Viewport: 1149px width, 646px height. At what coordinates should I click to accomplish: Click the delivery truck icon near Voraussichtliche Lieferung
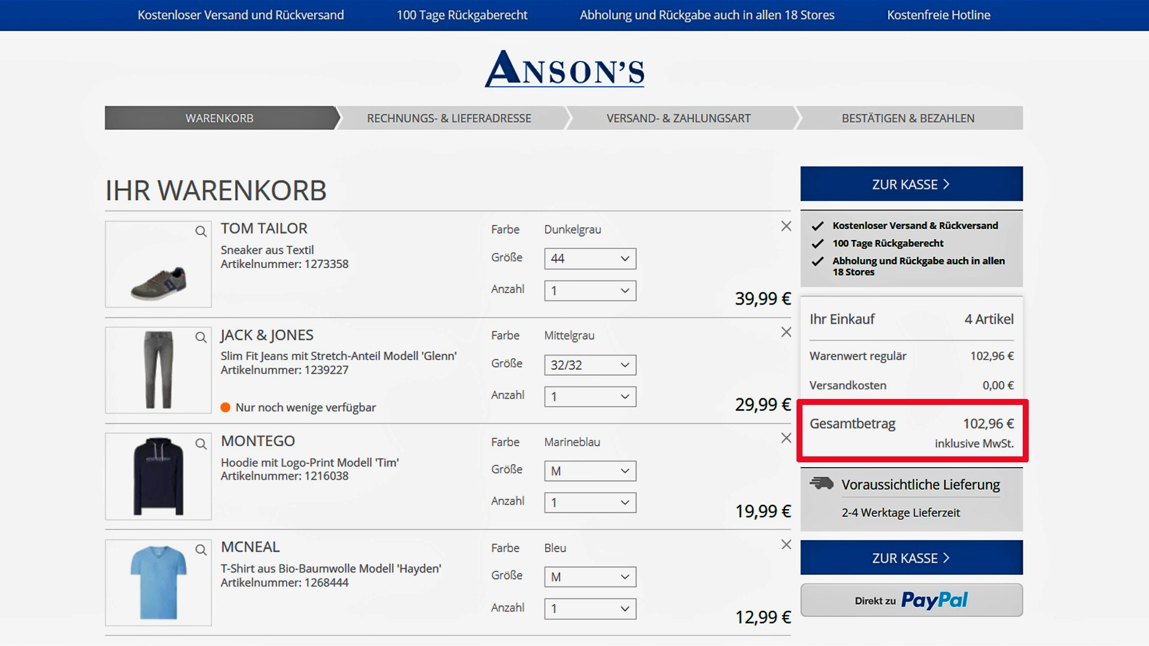(820, 484)
